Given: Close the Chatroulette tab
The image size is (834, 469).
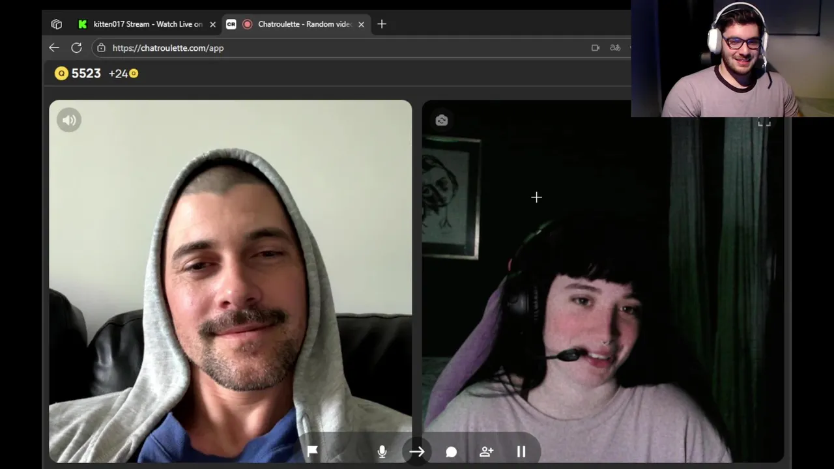Looking at the screenshot, I should (361, 24).
